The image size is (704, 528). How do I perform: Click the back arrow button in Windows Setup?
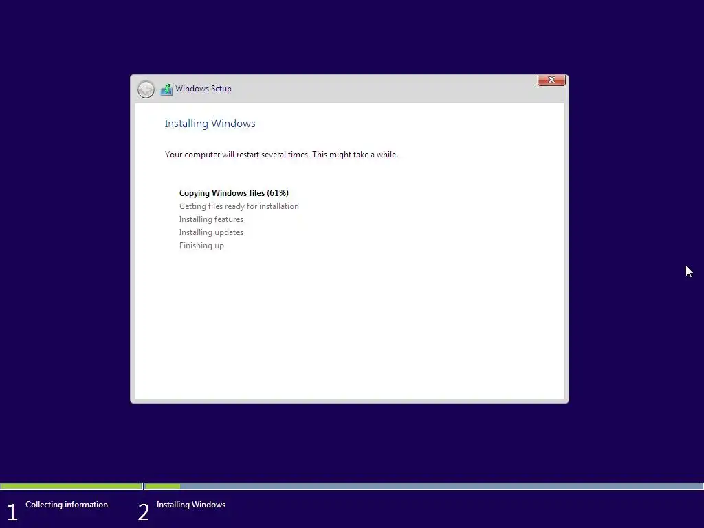click(x=146, y=89)
